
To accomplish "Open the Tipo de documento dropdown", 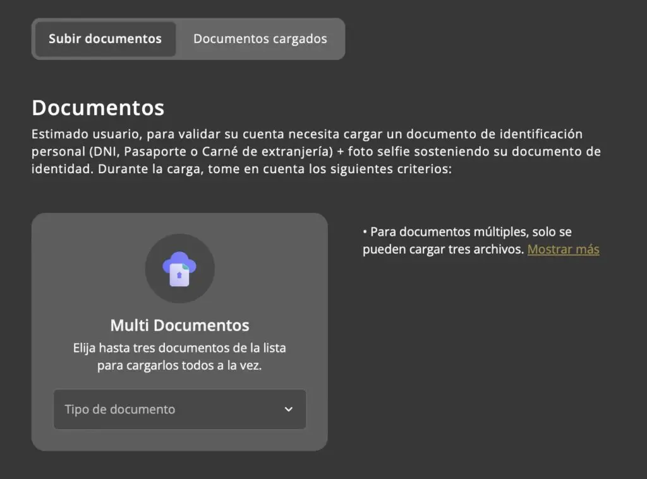I will (x=179, y=409).
